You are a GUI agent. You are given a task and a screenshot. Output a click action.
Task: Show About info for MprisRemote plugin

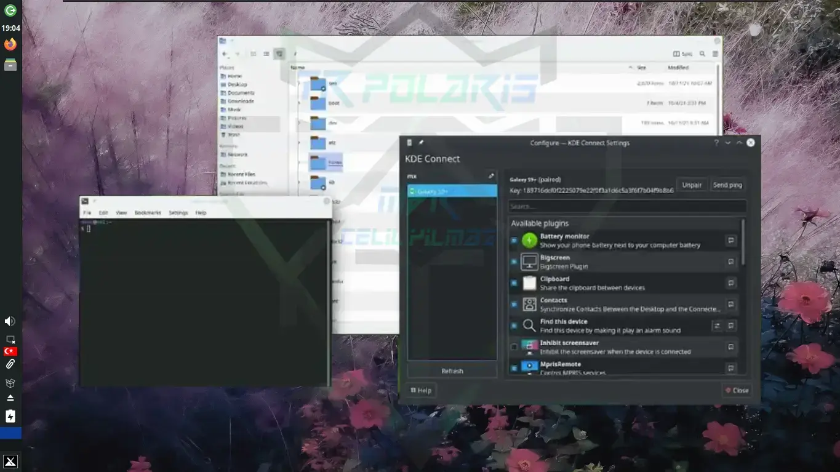point(730,368)
